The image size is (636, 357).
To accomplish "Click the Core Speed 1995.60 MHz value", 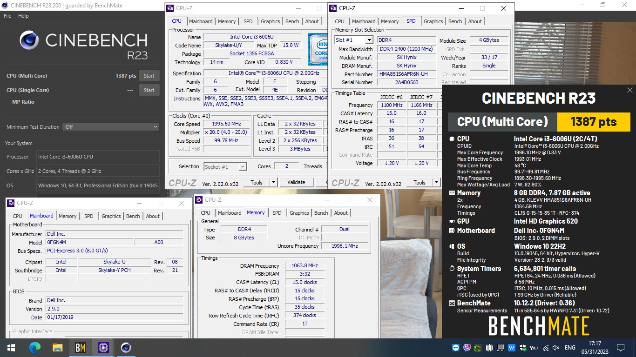I will tap(227, 124).
